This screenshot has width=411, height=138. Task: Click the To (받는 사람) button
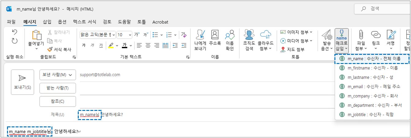[x=58, y=88]
